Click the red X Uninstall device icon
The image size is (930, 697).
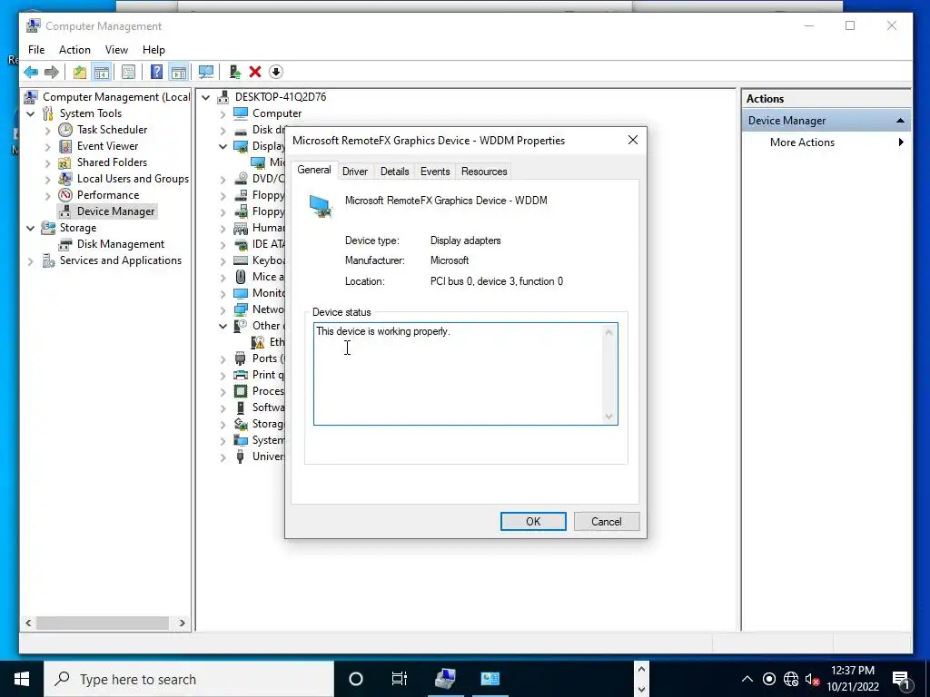[x=255, y=73]
